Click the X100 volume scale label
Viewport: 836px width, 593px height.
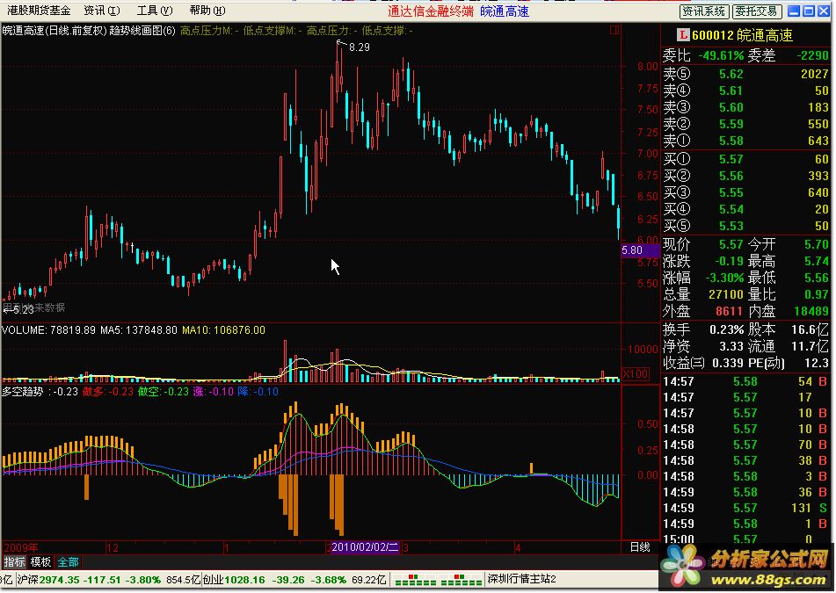[x=636, y=373]
